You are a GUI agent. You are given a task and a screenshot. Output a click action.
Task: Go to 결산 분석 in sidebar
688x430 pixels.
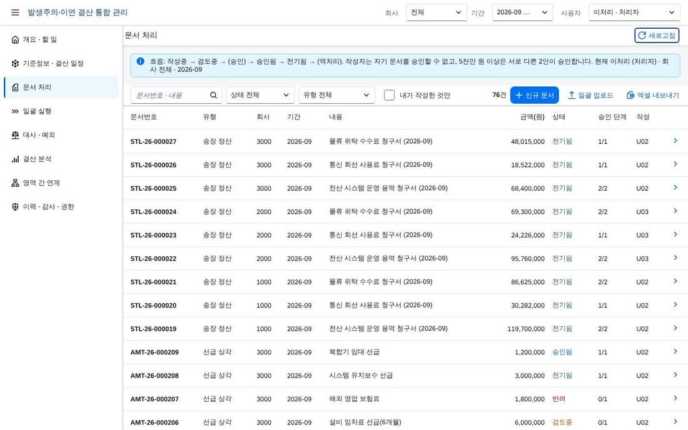point(61,159)
